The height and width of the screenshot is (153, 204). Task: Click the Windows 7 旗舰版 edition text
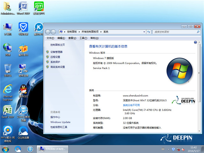click(103, 58)
